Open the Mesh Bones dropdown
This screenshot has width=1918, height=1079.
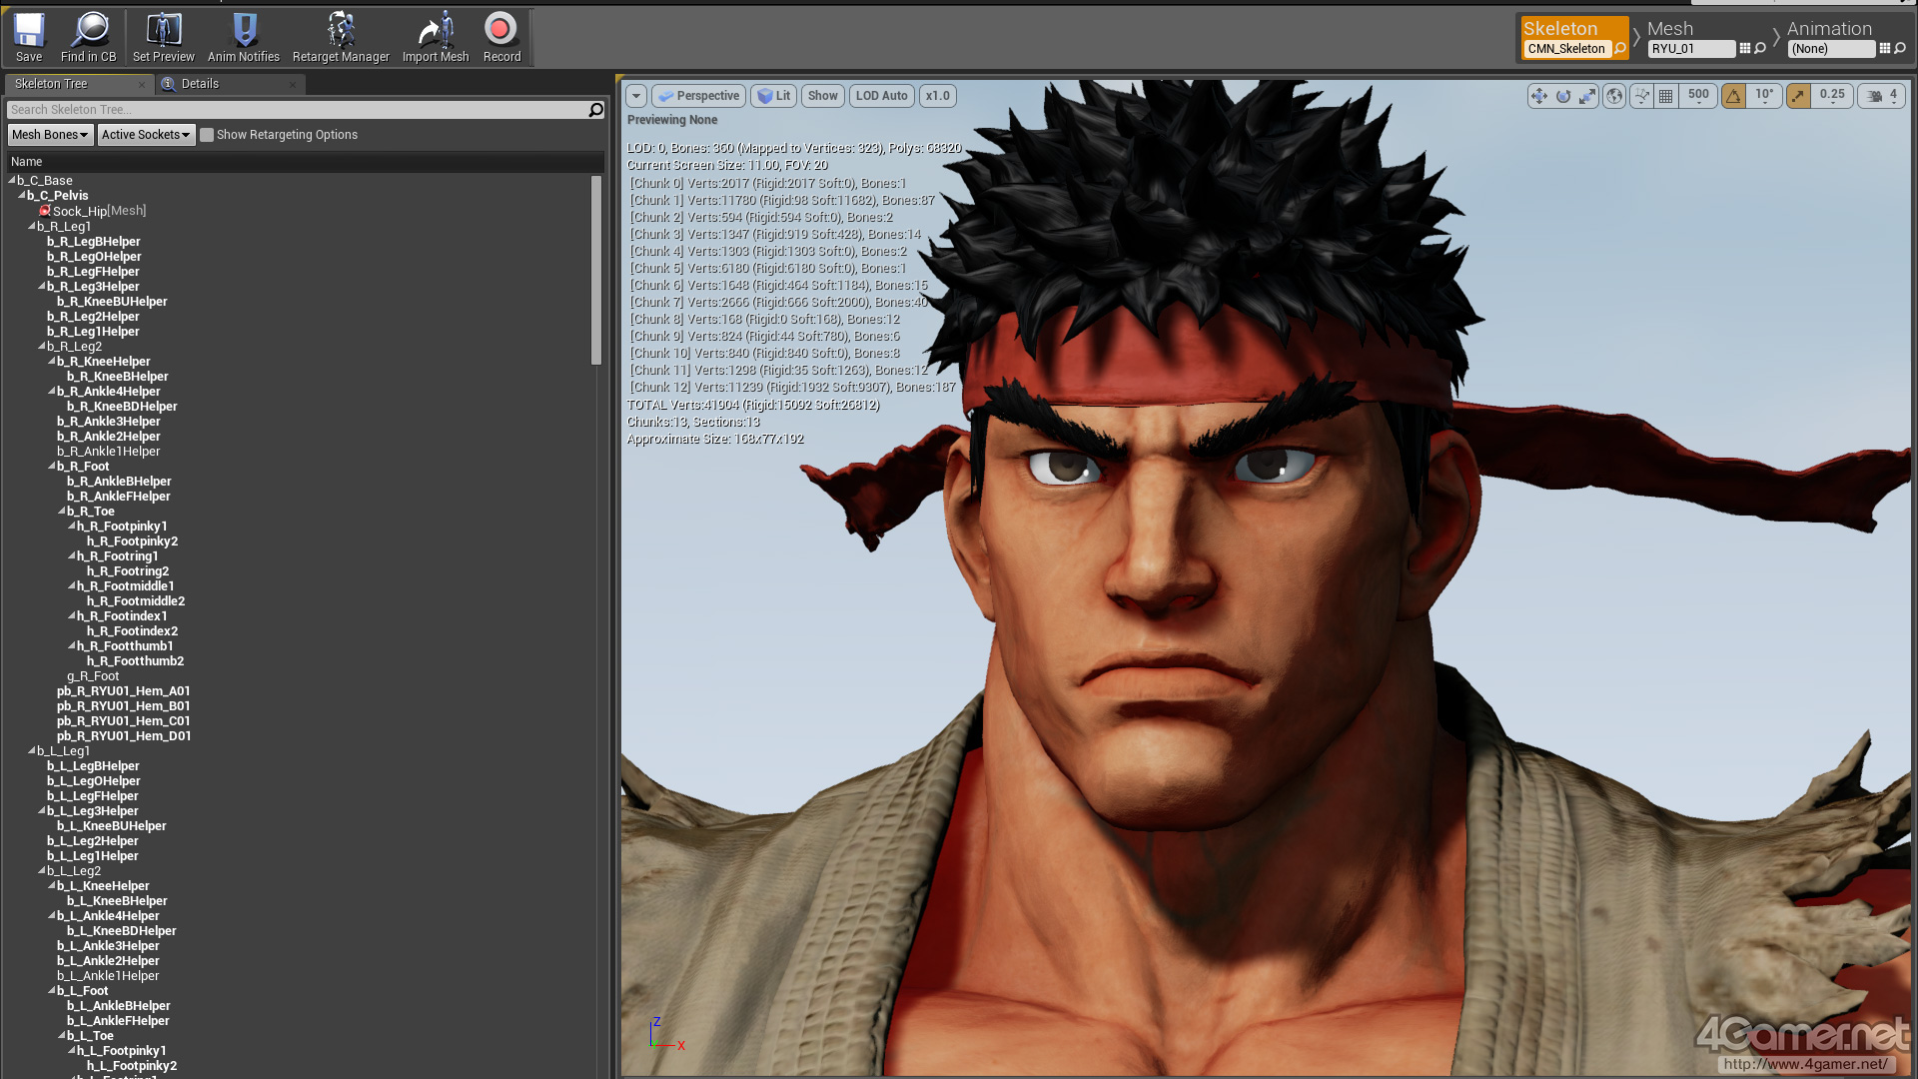(50, 135)
